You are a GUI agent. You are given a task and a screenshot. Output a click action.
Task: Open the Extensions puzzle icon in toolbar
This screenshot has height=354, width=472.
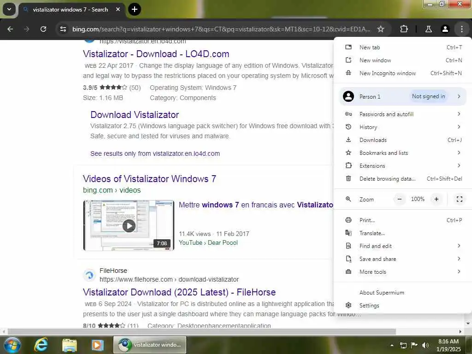pos(404,29)
